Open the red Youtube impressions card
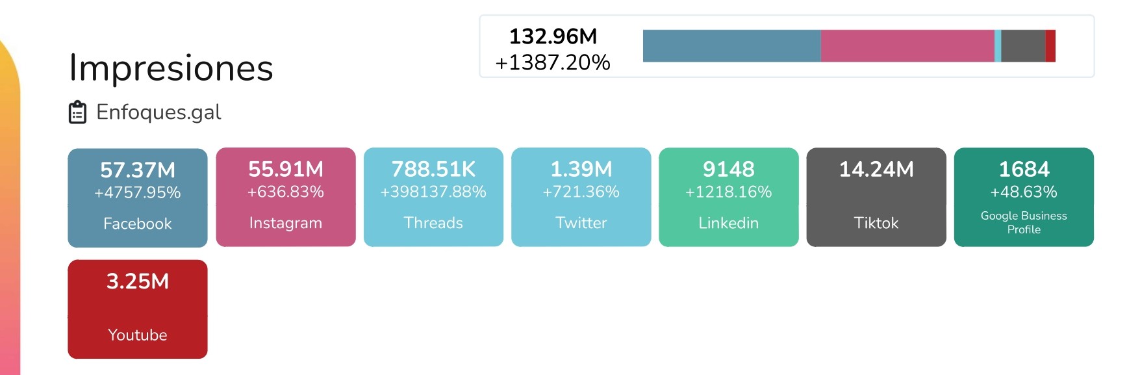Image resolution: width=1140 pixels, height=375 pixels. [x=138, y=309]
